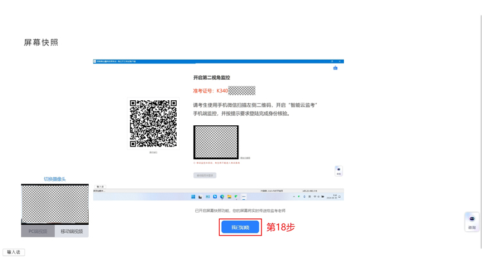Open the 咨询 robot assistant on right edge
Viewport: 482px width, 271px height.
pos(472,222)
